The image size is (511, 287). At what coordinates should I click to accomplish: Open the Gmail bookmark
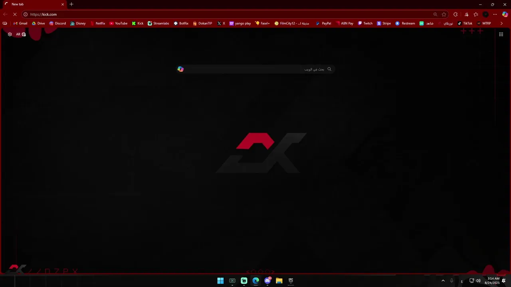click(20, 24)
